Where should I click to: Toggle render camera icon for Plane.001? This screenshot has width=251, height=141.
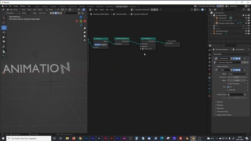click(x=249, y=34)
